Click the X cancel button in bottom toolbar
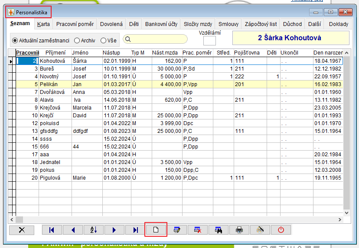Screen dimensions: 359x248 click(22, 230)
